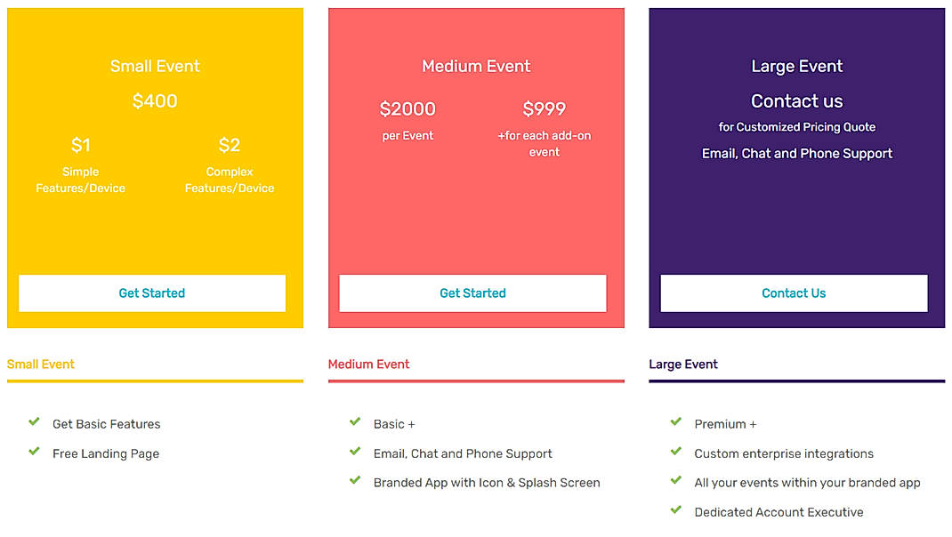
Task: Click Get Started on the Small Event plan
Action: tap(151, 293)
